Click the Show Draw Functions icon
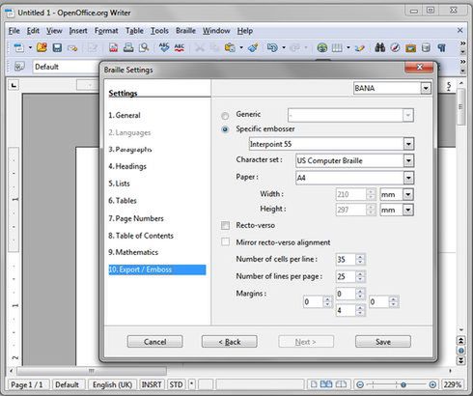This screenshot has width=473, height=396. pos(360,47)
